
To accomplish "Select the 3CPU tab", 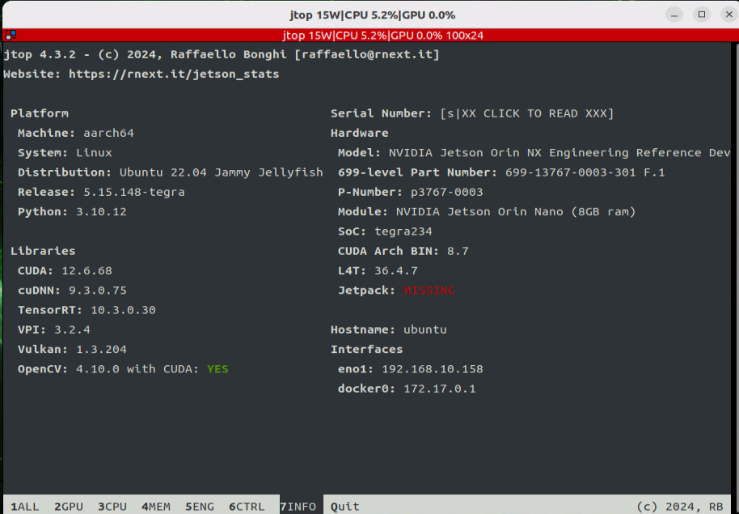I will (112, 507).
